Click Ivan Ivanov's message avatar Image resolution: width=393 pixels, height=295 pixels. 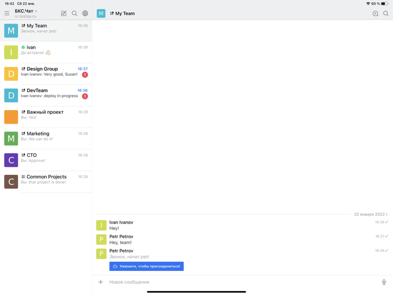[101, 225]
